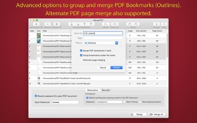
Task: Click the Index column header
Action: [32, 31]
